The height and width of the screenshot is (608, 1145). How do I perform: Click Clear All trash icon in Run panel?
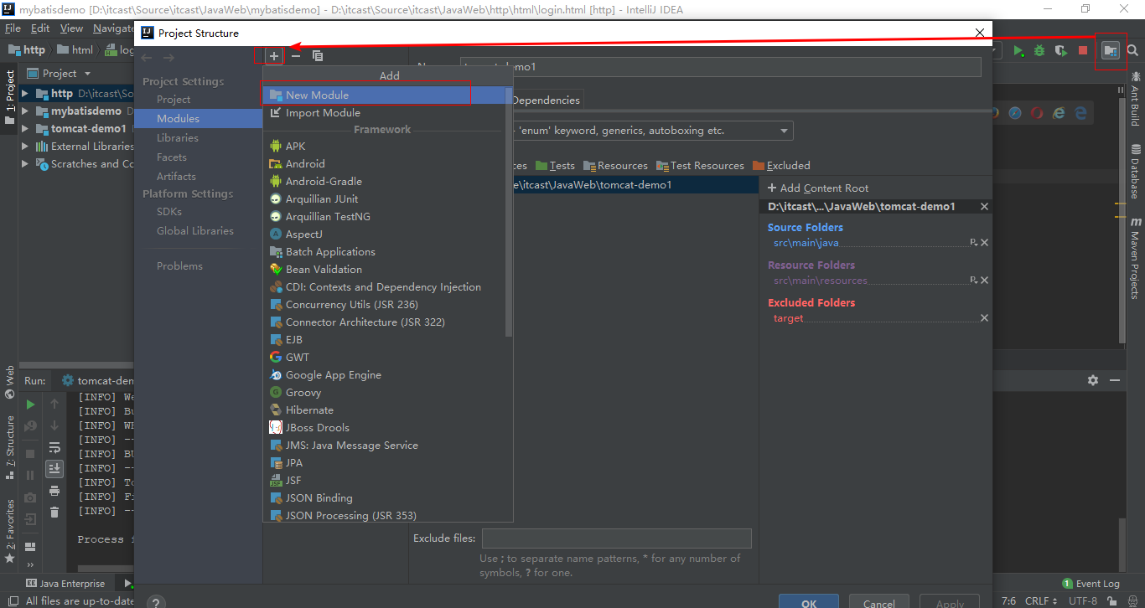[54, 513]
